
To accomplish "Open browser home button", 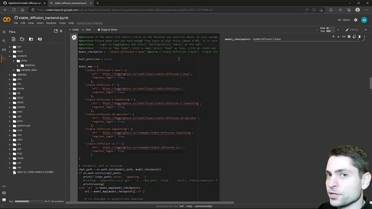I will click(22, 10).
